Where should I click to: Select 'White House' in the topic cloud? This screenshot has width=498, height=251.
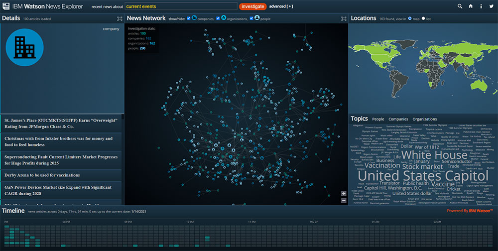pyautogui.click(x=434, y=155)
